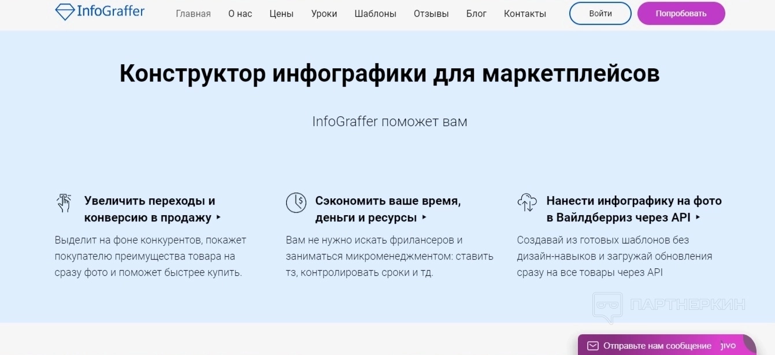Click the InfoGraffer brand name text

coord(110,11)
